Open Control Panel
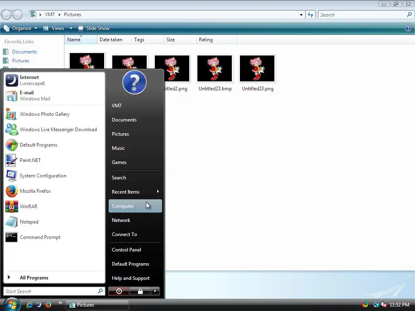Viewport: 415px width, 311px height. coord(135,249)
